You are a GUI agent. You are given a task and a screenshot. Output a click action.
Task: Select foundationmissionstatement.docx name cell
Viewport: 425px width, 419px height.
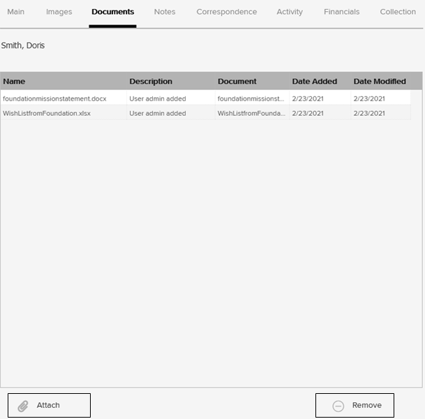coord(64,98)
